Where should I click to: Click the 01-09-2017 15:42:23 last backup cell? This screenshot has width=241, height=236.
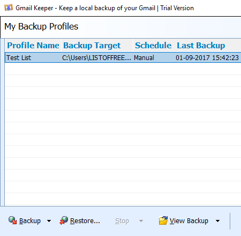click(x=207, y=58)
